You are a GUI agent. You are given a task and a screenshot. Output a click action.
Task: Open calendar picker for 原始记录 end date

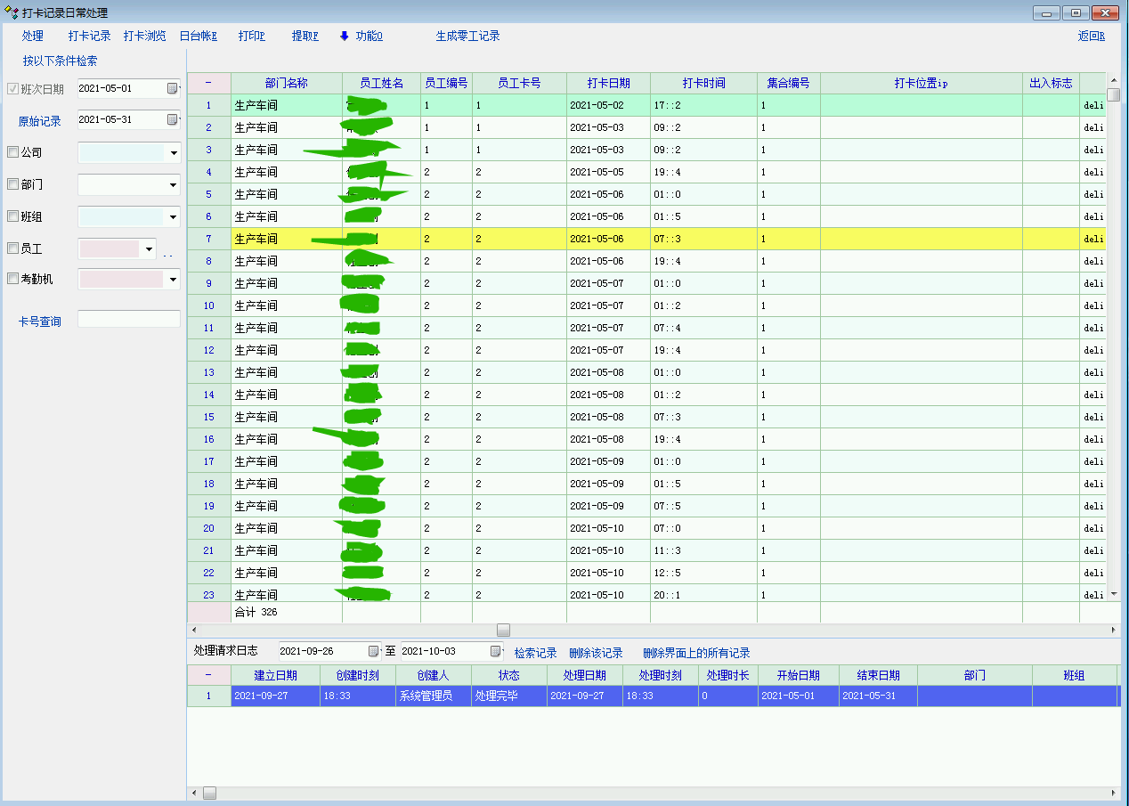pyautogui.click(x=172, y=119)
